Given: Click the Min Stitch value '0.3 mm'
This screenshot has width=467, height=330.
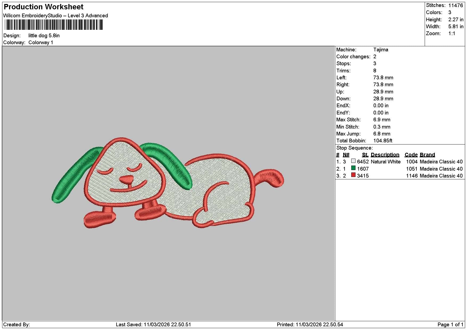Looking at the screenshot, I should pyautogui.click(x=382, y=127).
